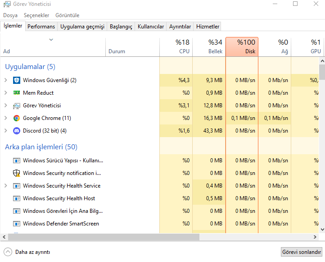325x262 pixels.
Task: Click the Windows Güvenliği shield icon
Action: click(17, 80)
